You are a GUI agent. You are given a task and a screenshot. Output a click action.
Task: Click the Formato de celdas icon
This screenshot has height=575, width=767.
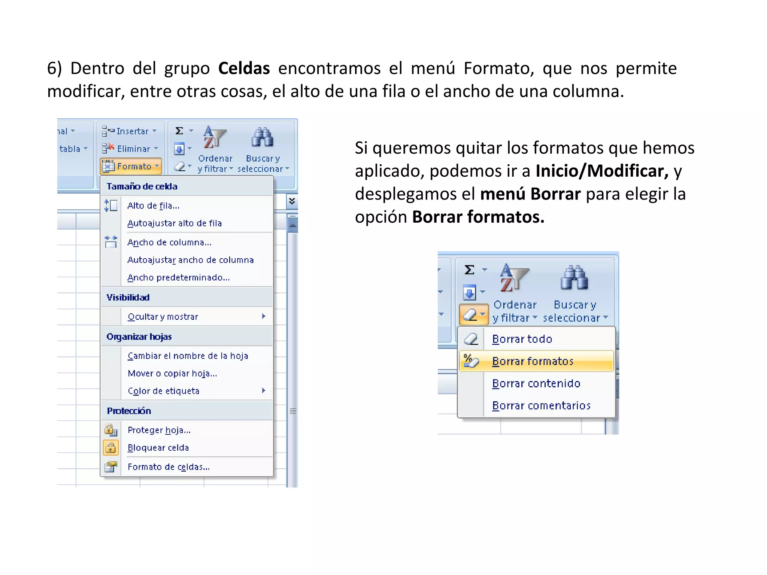(x=111, y=467)
